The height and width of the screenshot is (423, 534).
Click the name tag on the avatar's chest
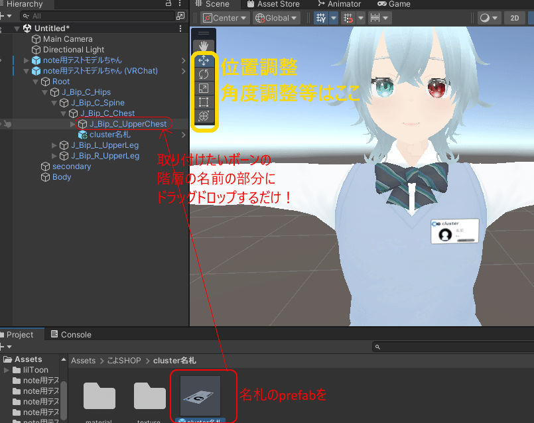(x=454, y=231)
